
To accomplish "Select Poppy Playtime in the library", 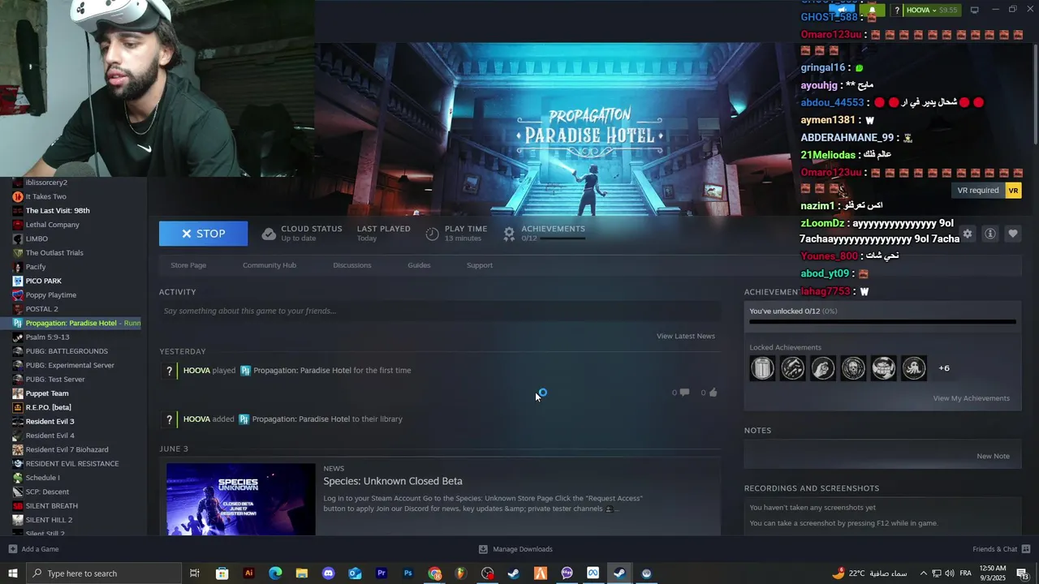I will [x=50, y=295].
